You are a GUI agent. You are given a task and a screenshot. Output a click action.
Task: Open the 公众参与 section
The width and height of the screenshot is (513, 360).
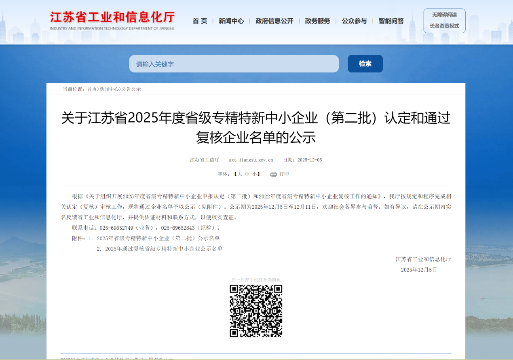354,21
